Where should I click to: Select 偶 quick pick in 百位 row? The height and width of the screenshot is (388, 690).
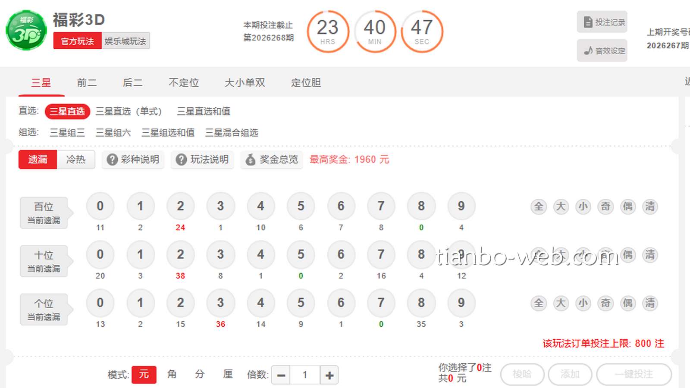click(x=628, y=207)
